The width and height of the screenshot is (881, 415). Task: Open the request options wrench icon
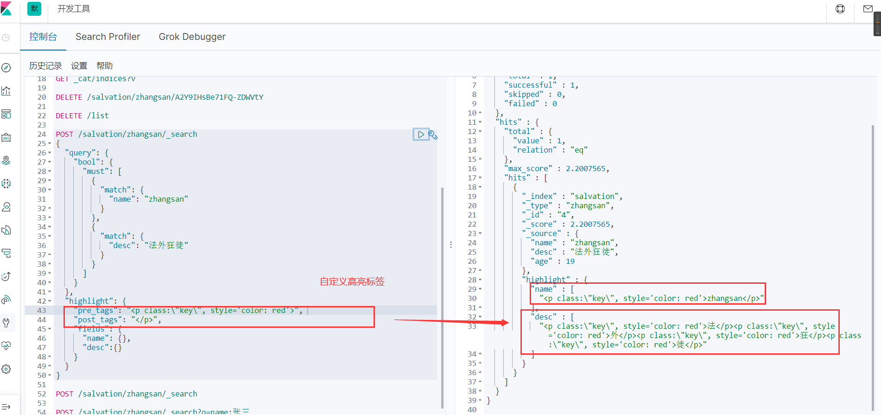433,135
